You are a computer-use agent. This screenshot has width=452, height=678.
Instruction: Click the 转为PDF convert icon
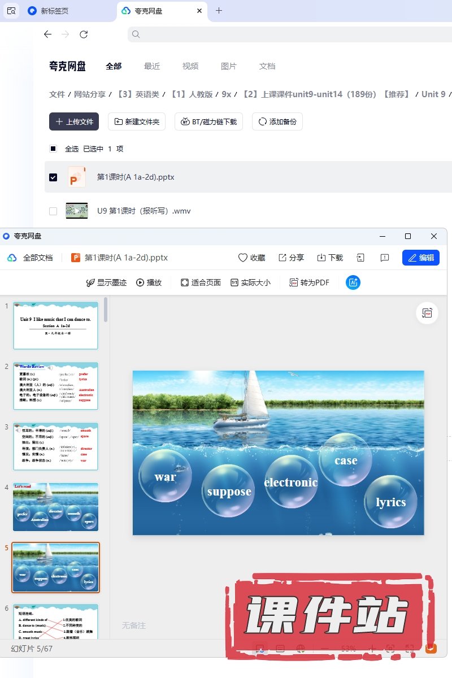pyautogui.click(x=294, y=282)
